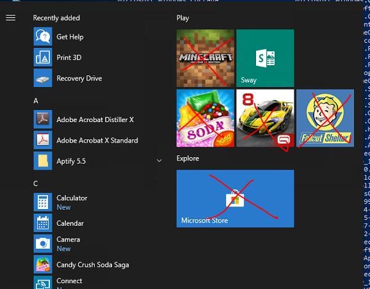
Task: Open the Get Help app icon
Action: coord(43,36)
